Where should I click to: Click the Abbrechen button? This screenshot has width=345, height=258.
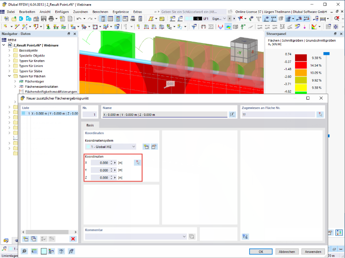[x=287, y=252]
